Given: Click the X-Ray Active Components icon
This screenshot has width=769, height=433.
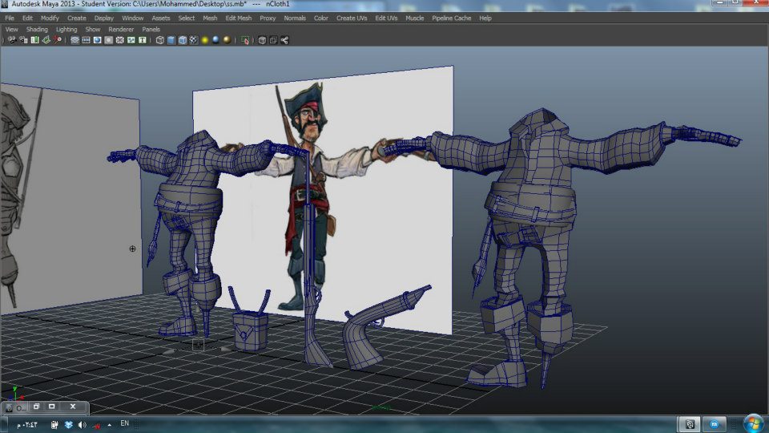Looking at the screenshot, I should coord(273,40).
